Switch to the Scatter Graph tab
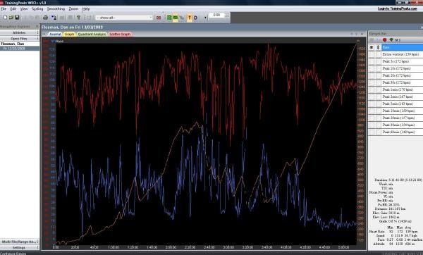423x255 pixels. tap(120, 35)
